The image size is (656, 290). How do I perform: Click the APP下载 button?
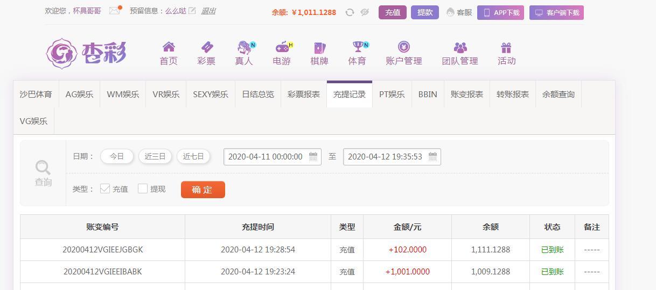click(501, 12)
